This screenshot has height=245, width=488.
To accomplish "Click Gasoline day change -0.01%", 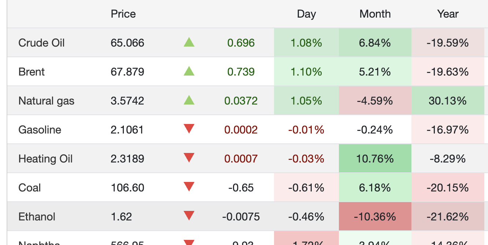I will [306, 130].
